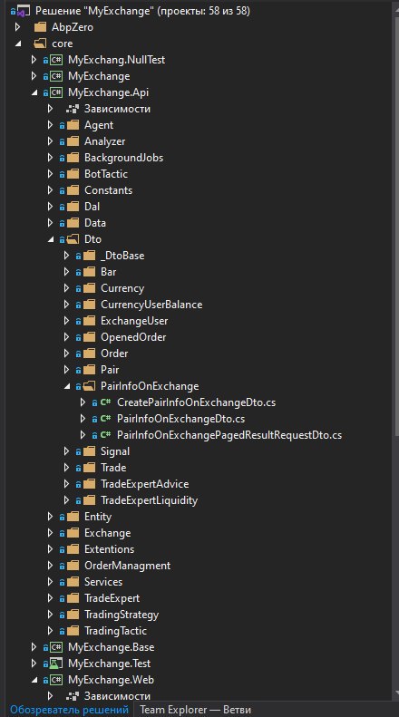Viewport: 399px width, 717px height.
Task: Click the MyExchange.Web C# project icon
Action: click(56, 680)
